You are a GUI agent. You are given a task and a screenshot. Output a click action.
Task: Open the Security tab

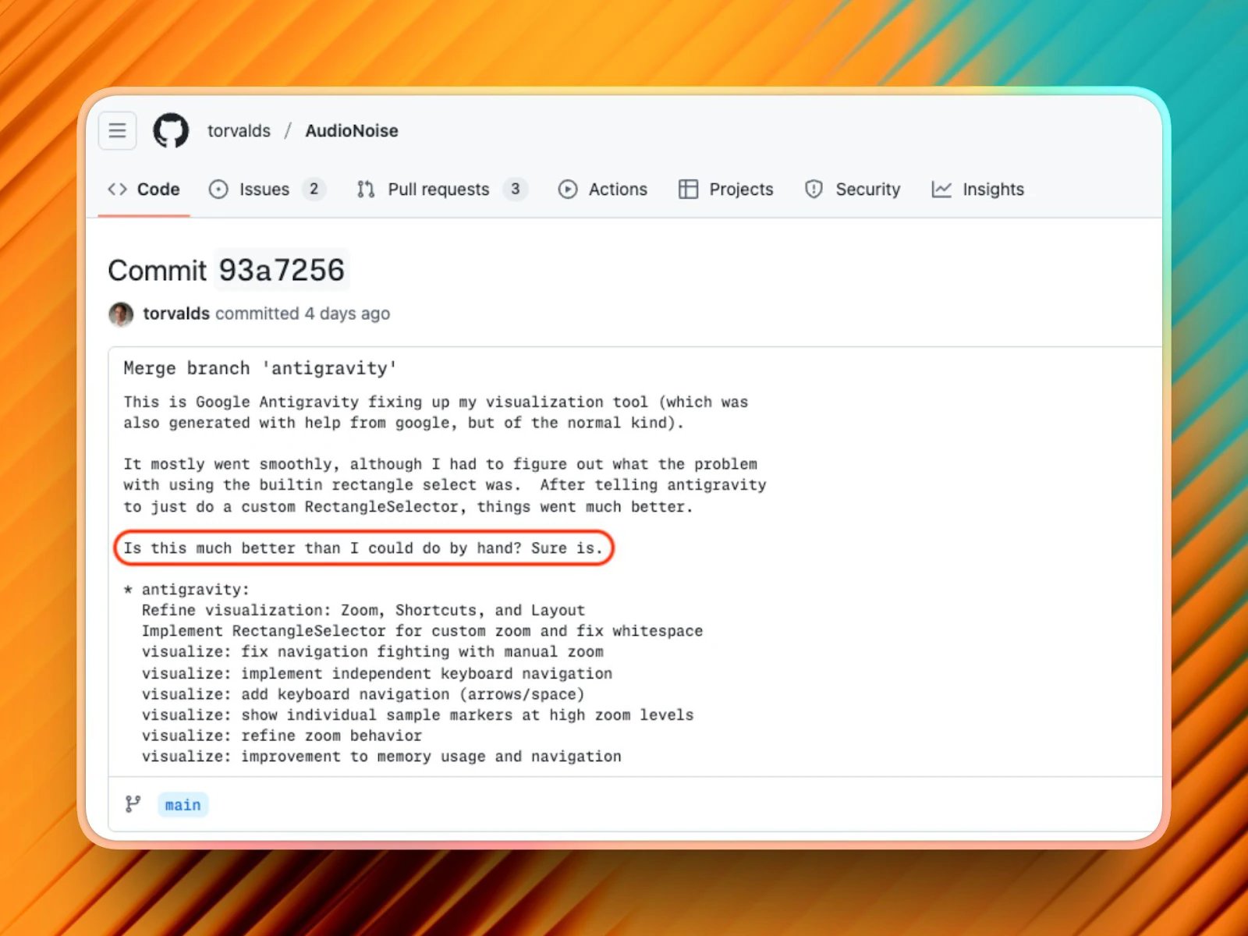852,189
